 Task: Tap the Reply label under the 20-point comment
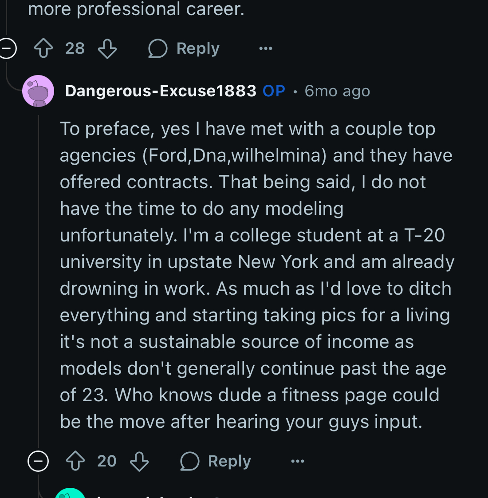229,461
